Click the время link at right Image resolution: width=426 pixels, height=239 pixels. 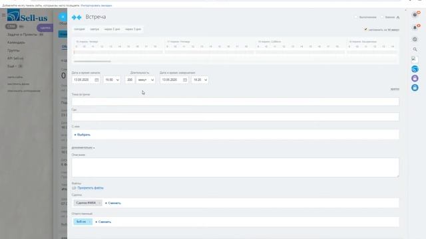[x=395, y=89]
